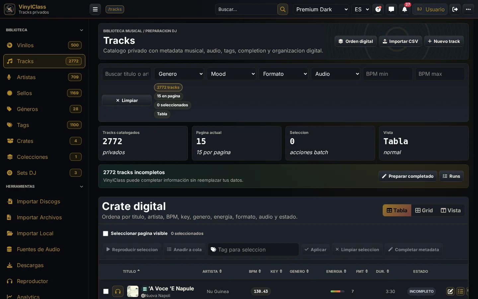Viewport: 478px width, 299px height.
Task: Sort table by ARTISTA column
Action: 212,271
